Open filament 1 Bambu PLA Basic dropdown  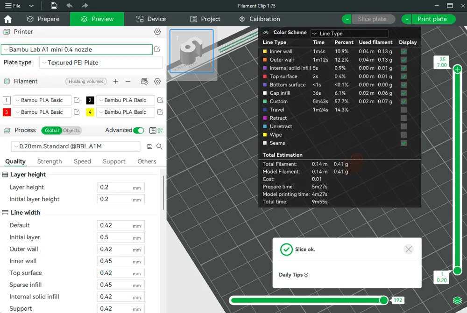pyautogui.click(x=42, y=100)
